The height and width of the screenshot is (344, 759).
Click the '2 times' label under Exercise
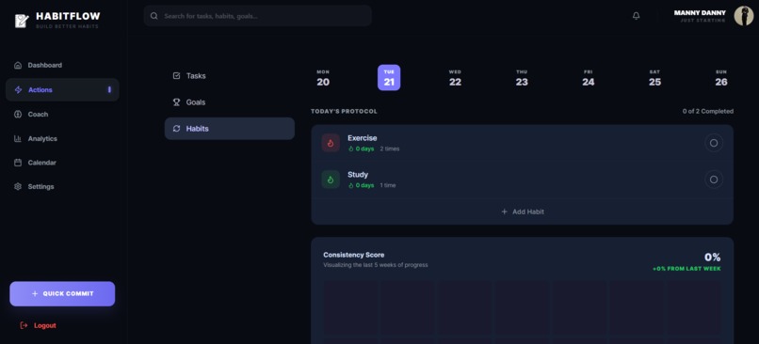[390, 149]
